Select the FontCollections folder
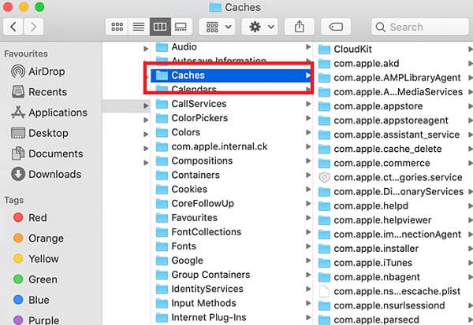 tap(232, 232)
